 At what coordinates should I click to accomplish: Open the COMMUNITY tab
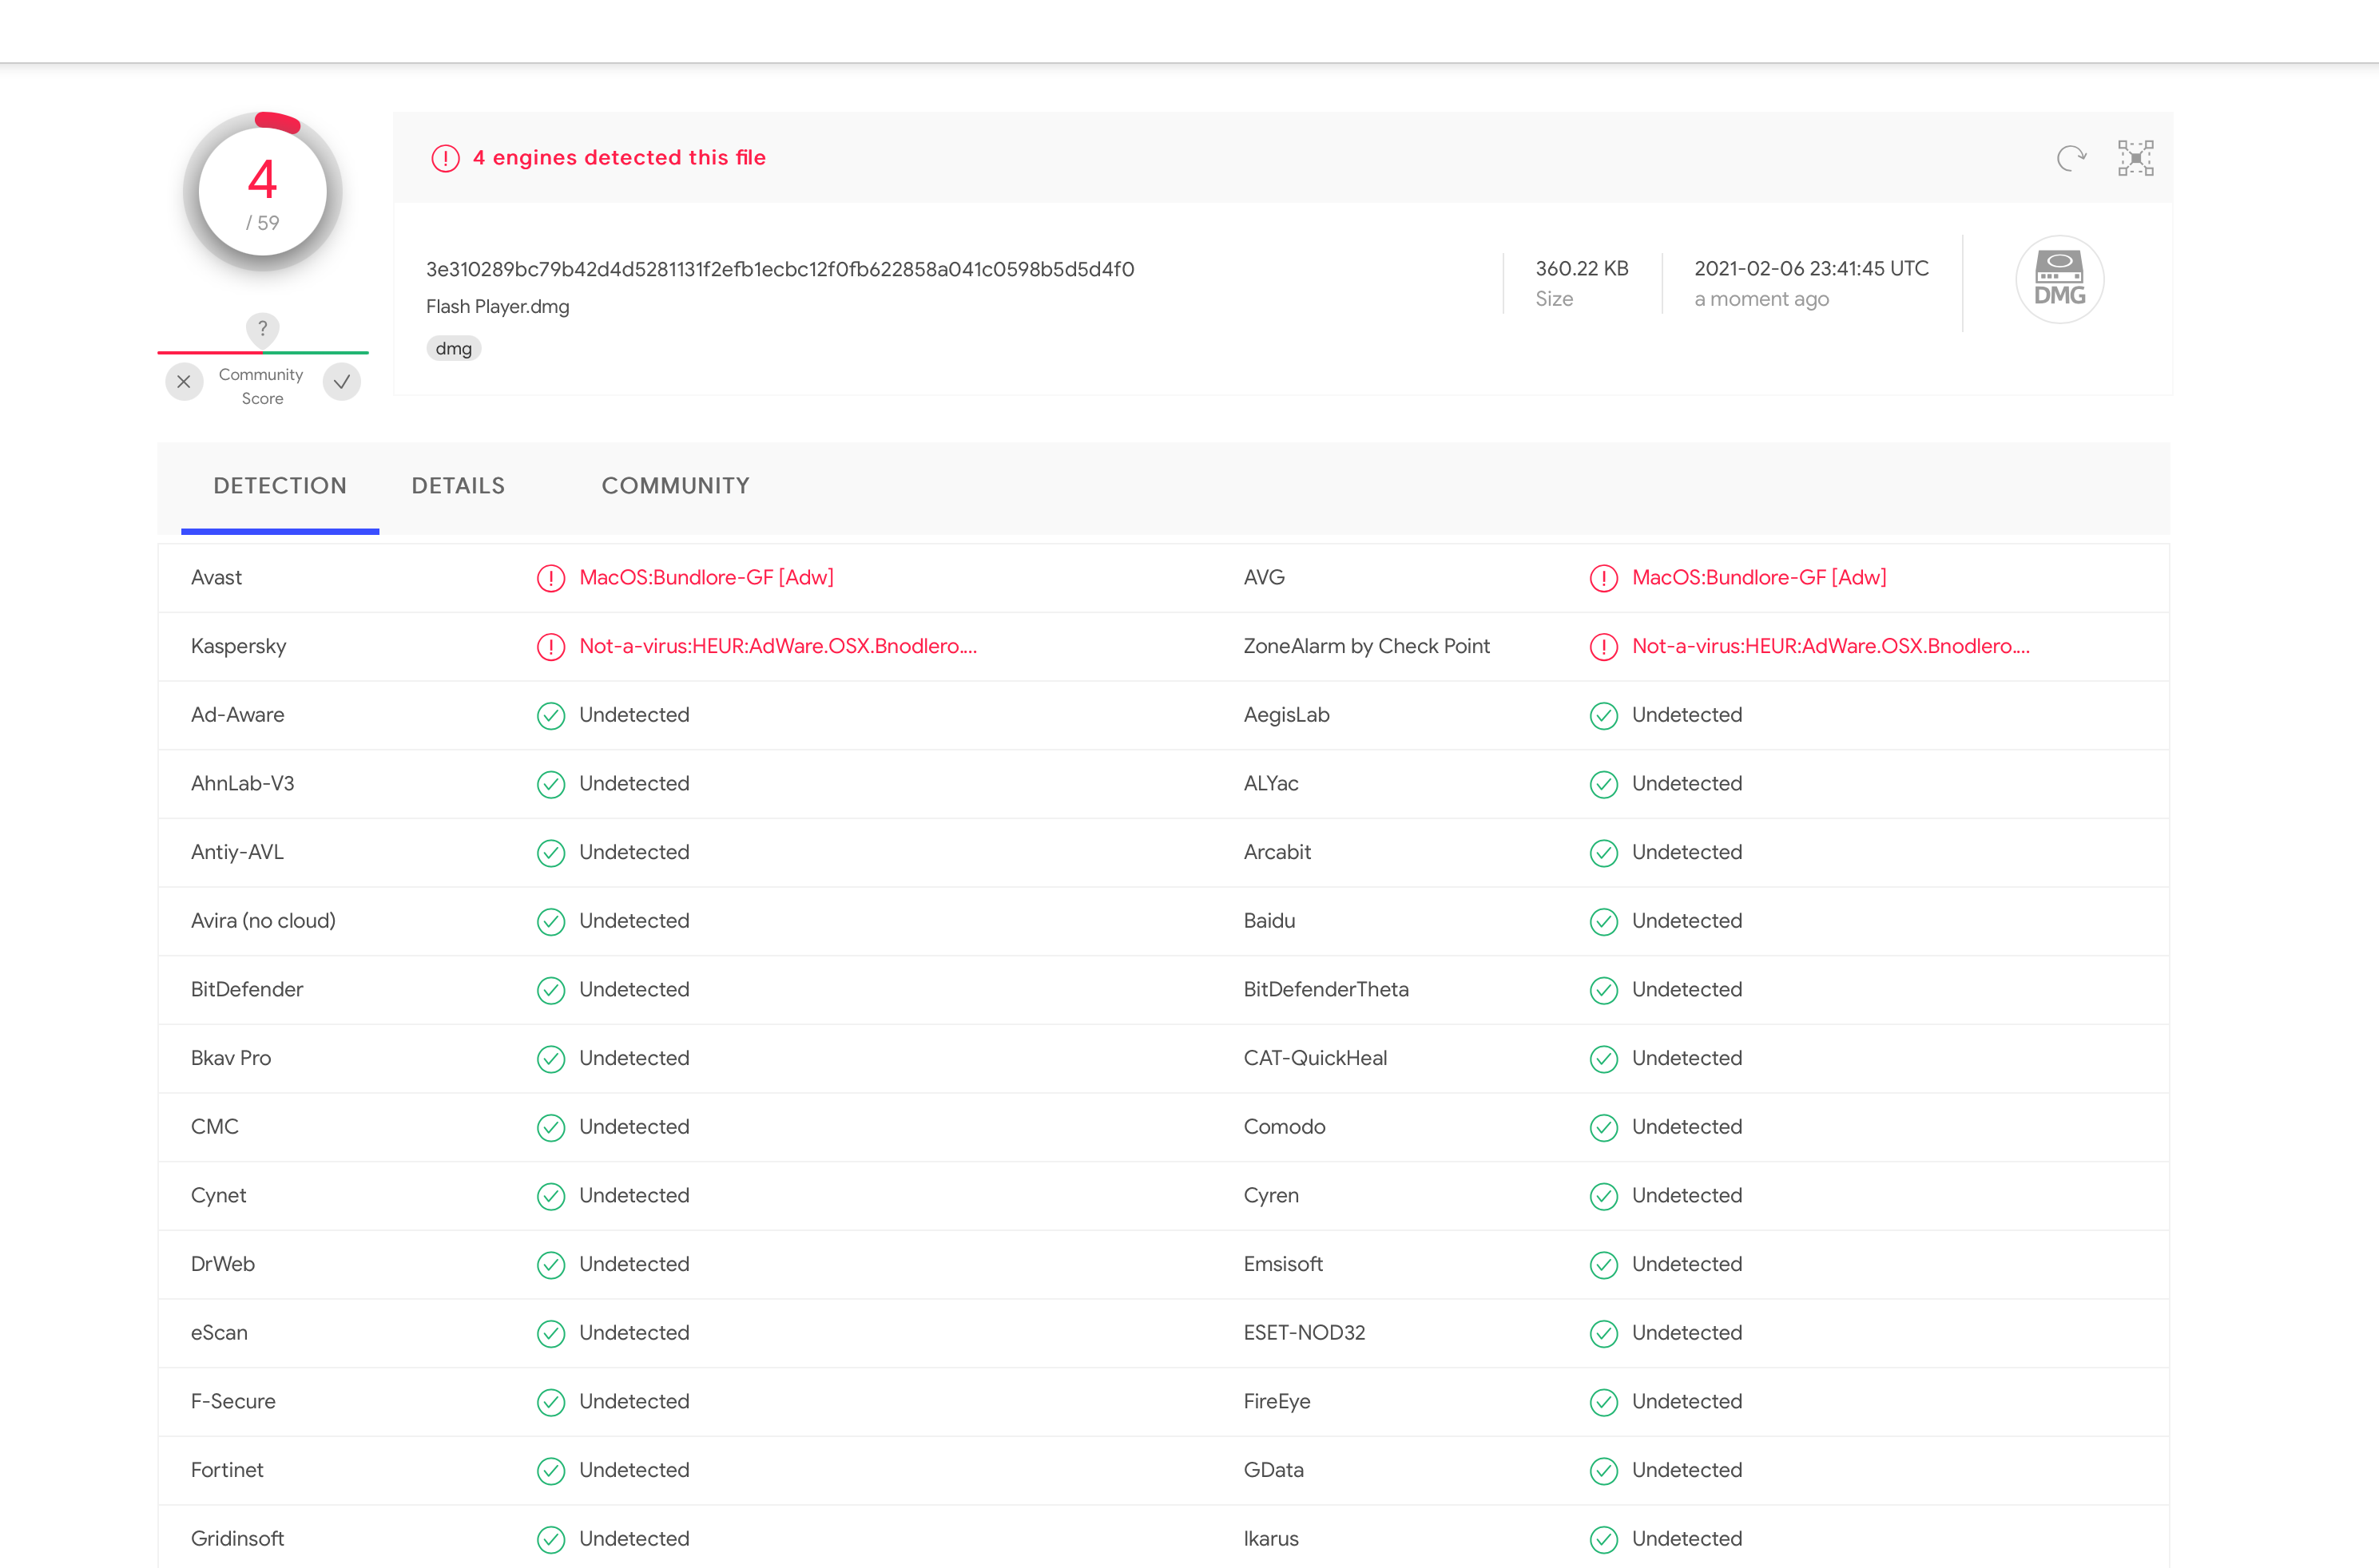[x=675, y=486]
